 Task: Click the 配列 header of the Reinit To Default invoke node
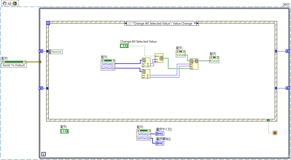(14, 62)
